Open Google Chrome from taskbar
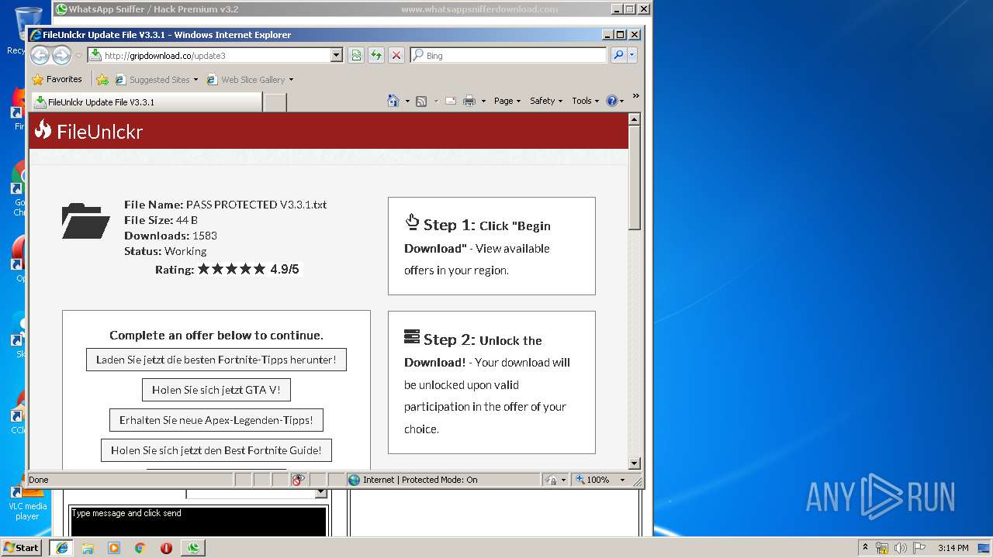 [x=140, y=548]
